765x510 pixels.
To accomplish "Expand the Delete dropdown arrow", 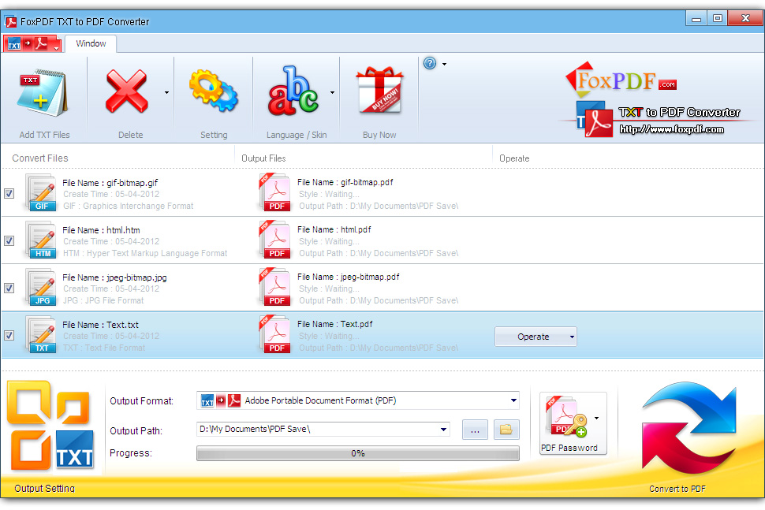I will click(166, 92).
